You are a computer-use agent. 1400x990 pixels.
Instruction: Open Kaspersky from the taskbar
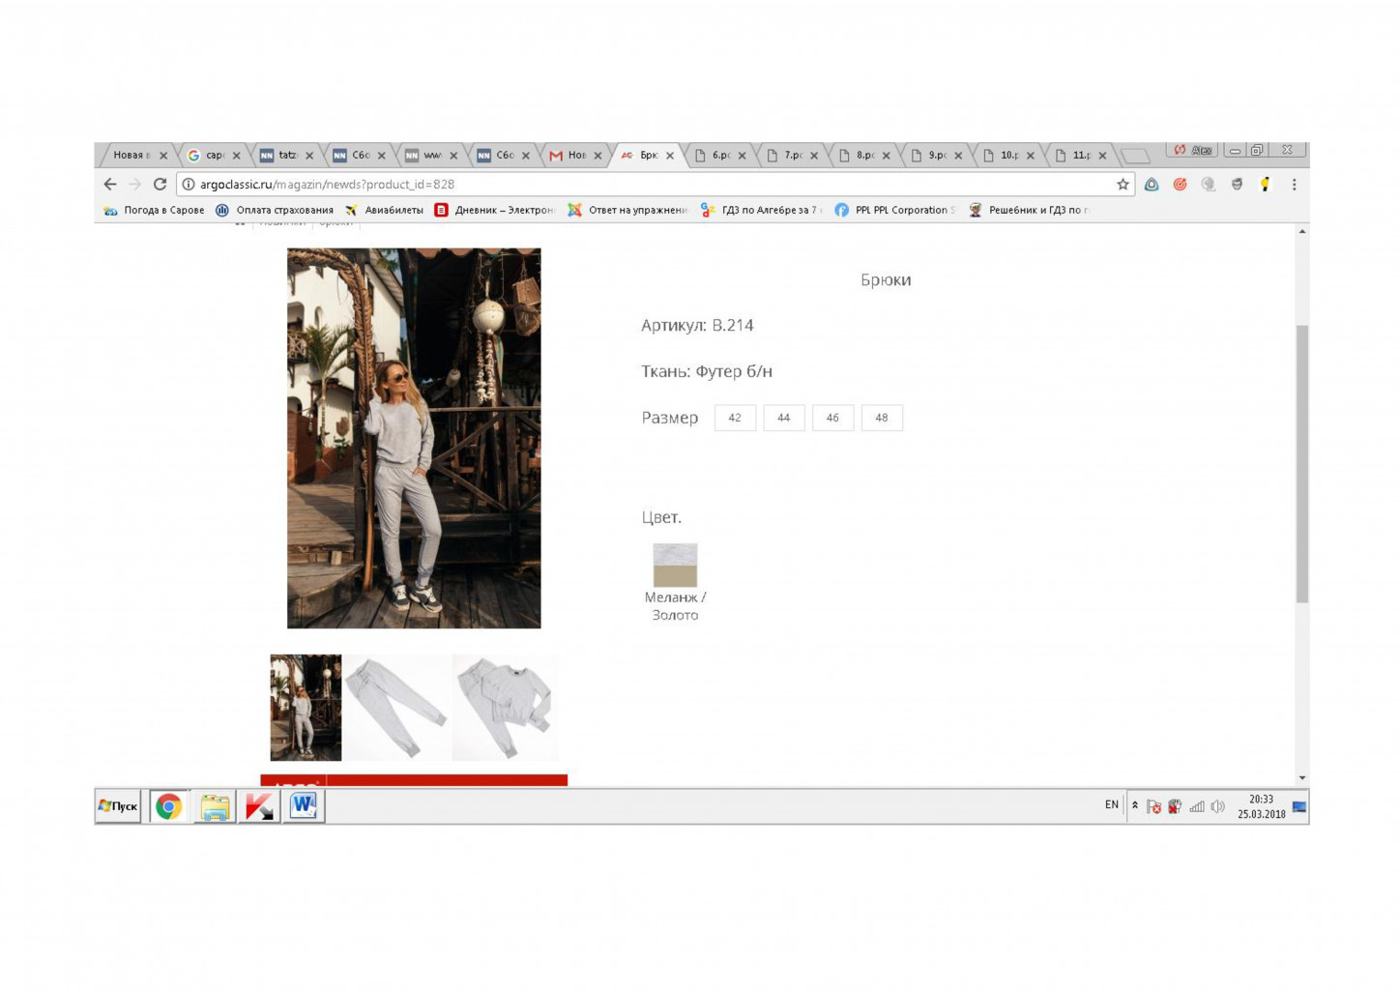click(x=258, y=806)
